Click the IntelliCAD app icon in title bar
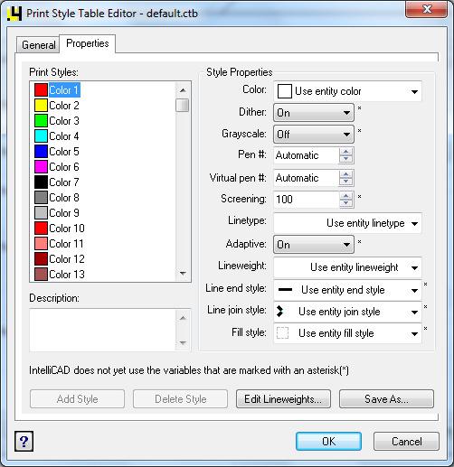Image resolution: width=454 pixels, height=467 pixels. 14,14
